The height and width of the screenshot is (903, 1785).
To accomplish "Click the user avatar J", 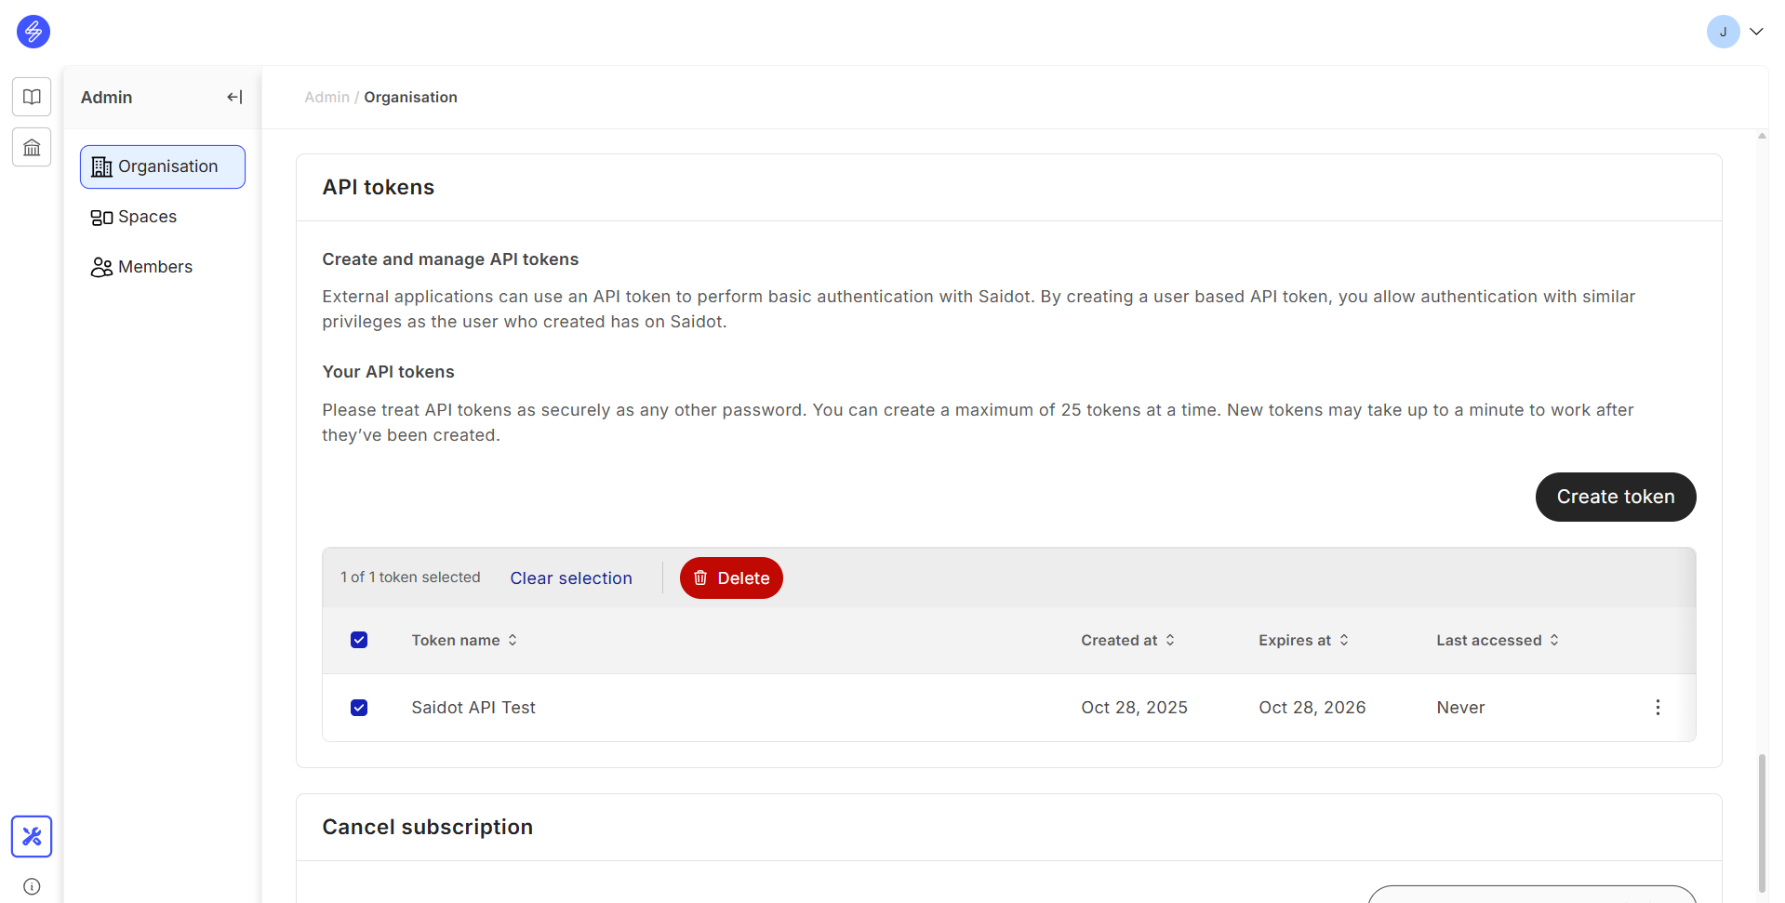I will [1723, 32].
